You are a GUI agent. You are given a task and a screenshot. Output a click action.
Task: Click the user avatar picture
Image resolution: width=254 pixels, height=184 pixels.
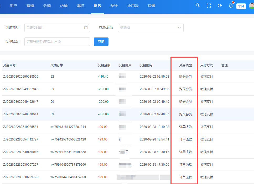[x=252, y=6]
